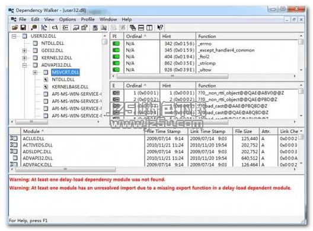Click the Context Help arrow-question icon
Image resolution: width=313 pixels, height=231 pixels.
point(160,28)
